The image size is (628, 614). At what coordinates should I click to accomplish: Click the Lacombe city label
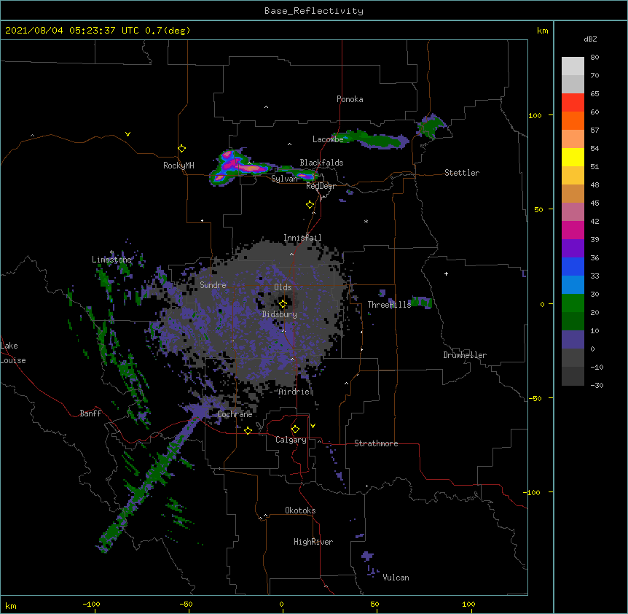328,139
